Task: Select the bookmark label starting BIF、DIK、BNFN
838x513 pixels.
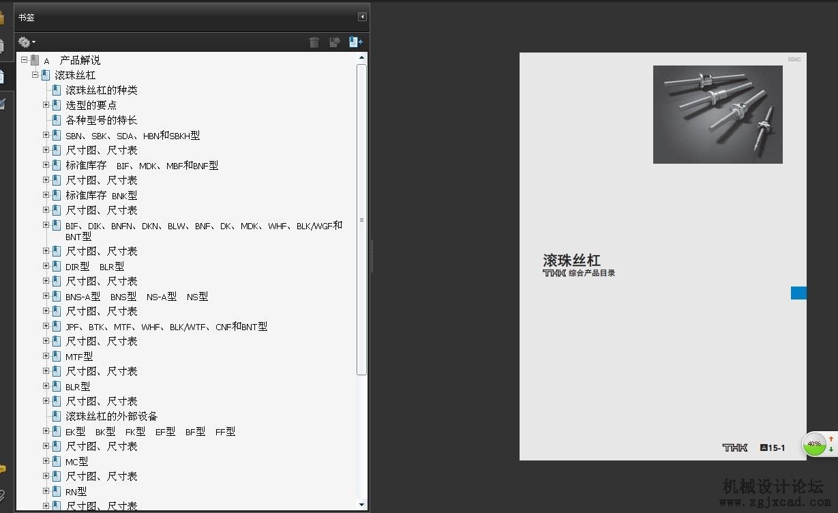Action: [x=204, y=231]
